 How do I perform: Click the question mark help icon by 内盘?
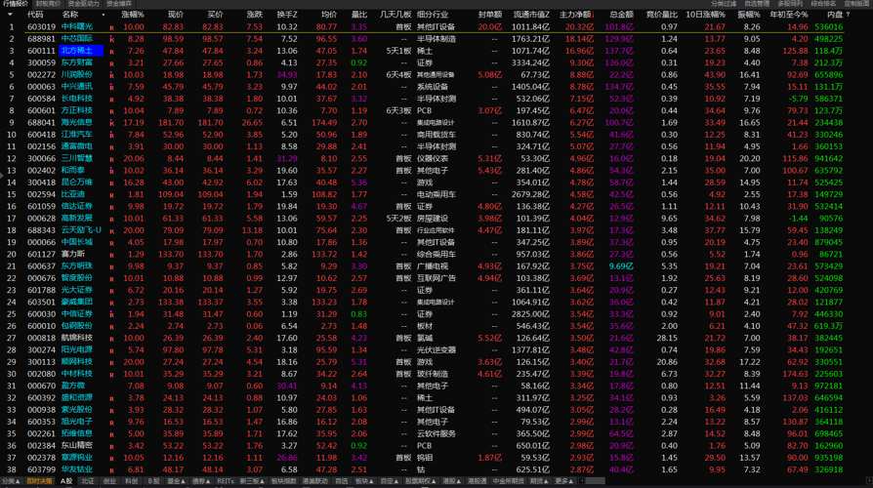click(848, 15)
